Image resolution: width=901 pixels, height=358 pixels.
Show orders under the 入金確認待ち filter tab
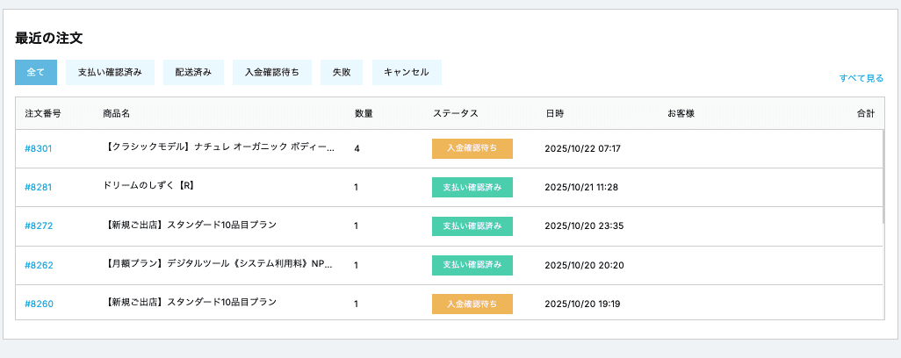(x=272, y=72)
